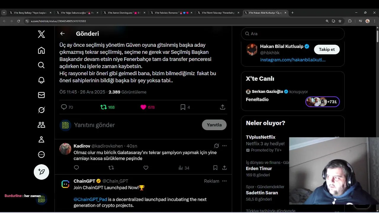Focus the Ara search box
Image resolution: width=379 pixels, height=213 pixels.
[x=293, y=34]
